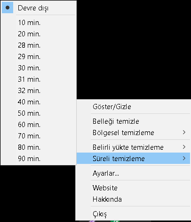Click the 60 min. entry

click(x=39, y=125)
